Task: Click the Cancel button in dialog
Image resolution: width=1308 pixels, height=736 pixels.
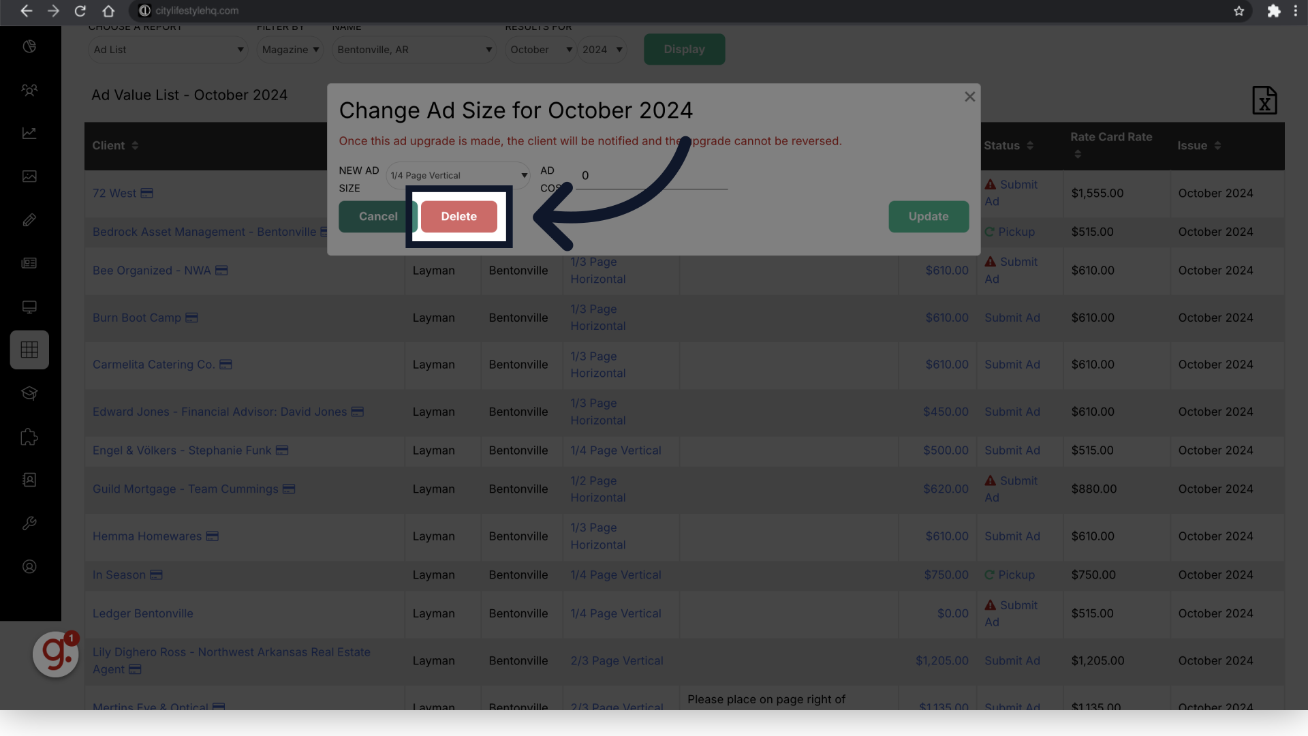Action: (x=377, y=216)
